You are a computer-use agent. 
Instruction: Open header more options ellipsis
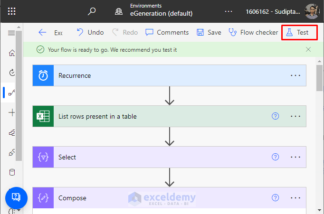coord(229,11)
